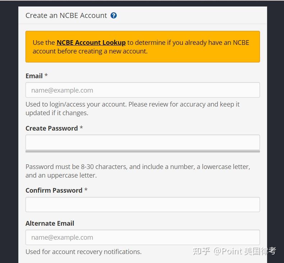Viewport: 284px width, 263px height.
Task: Click the blue help question mark icon
Action: tap(114, 15)
